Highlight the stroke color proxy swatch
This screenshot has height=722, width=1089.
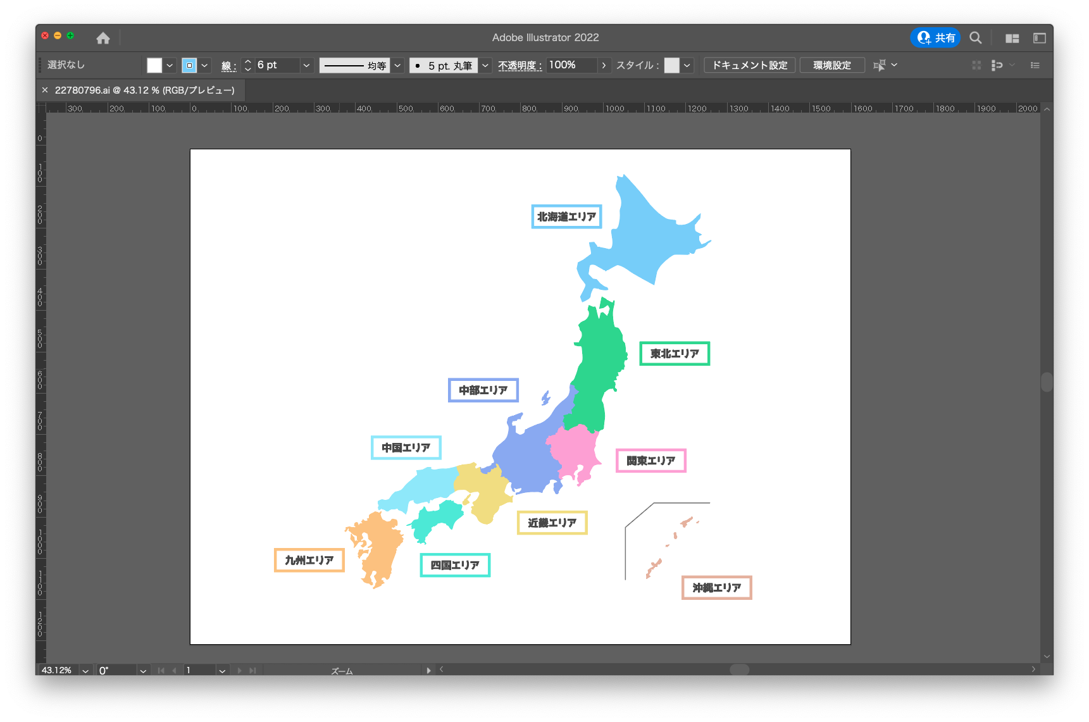(189, 65)
